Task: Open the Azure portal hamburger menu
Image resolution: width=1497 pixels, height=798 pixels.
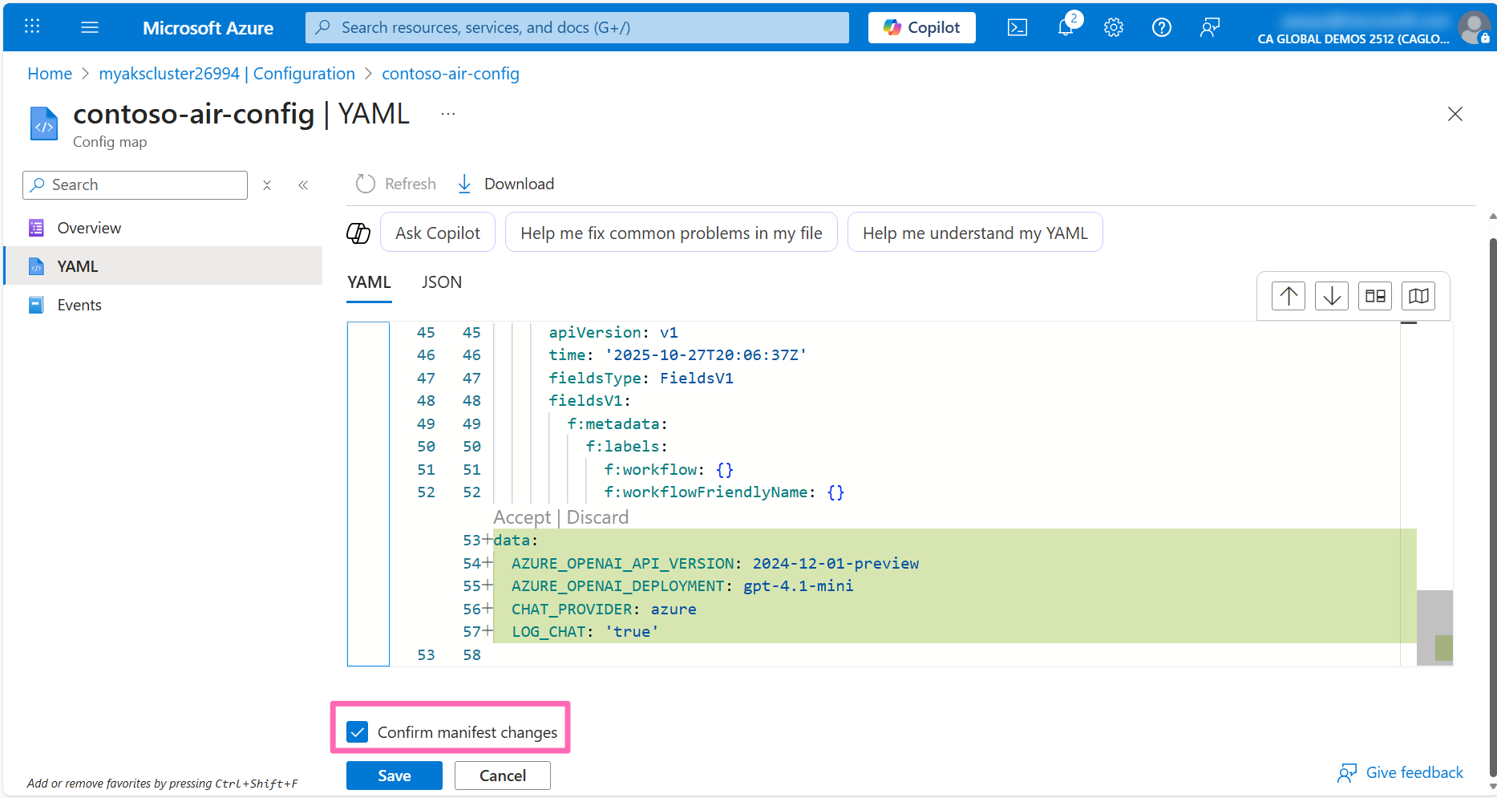Action: pyautogui.click(x=90, y=27)
